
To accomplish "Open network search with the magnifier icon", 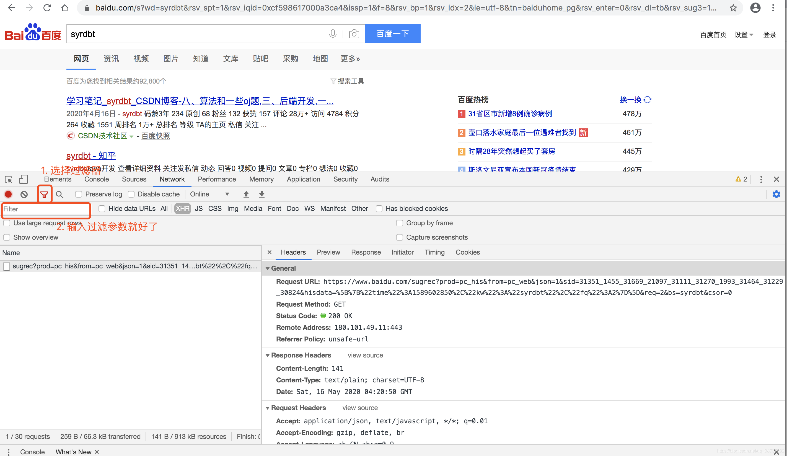I will click(x=59, y=195).
